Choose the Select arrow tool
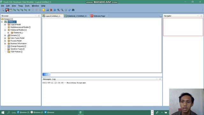Screen dimensions: 204x115 [x=3, y=10]
